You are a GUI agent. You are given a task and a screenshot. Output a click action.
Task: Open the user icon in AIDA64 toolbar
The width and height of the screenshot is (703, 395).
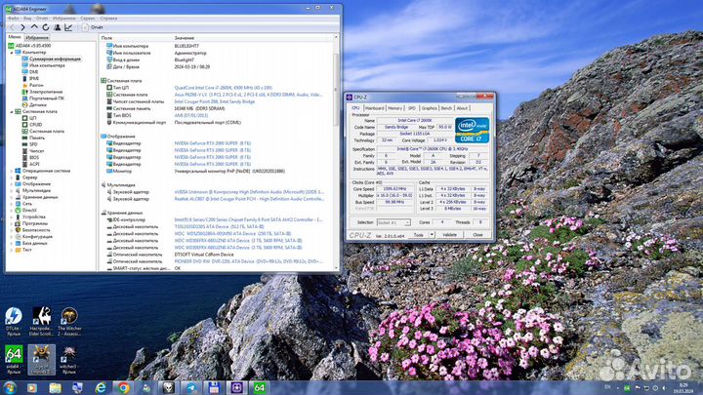click(57, 27)
